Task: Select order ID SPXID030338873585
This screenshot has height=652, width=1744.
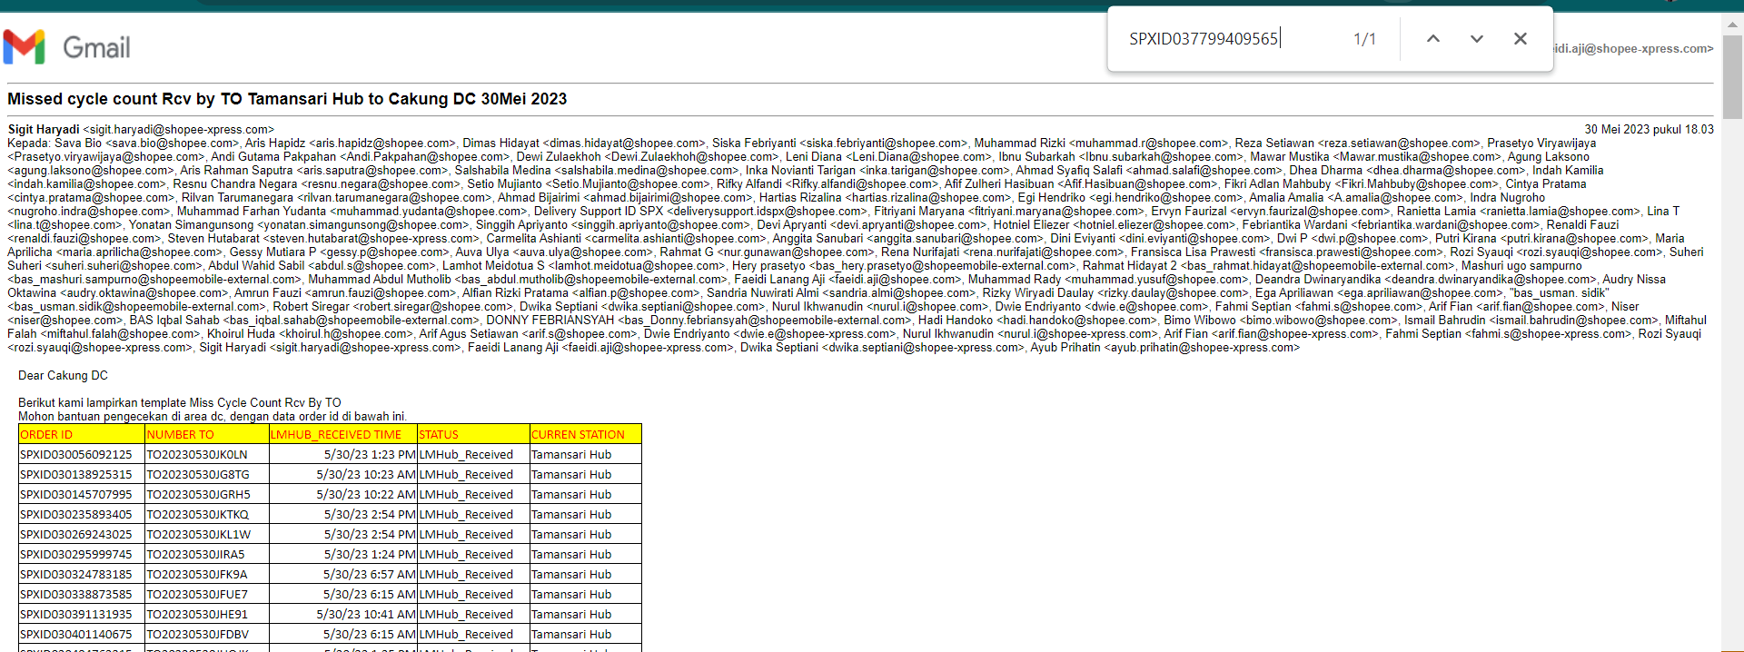Action: tap(76, 595)
